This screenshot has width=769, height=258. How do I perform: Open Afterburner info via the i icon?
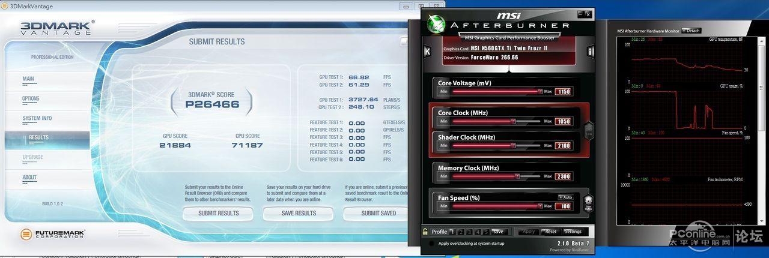pyautogui.click(x=590, y=51)
